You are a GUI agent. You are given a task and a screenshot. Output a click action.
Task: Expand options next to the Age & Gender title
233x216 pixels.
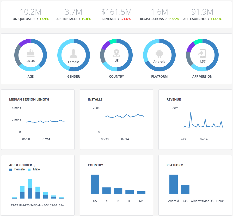(x=35, y=165)
